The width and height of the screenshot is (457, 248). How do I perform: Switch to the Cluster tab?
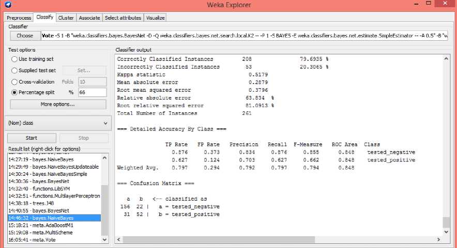(66, 18)
